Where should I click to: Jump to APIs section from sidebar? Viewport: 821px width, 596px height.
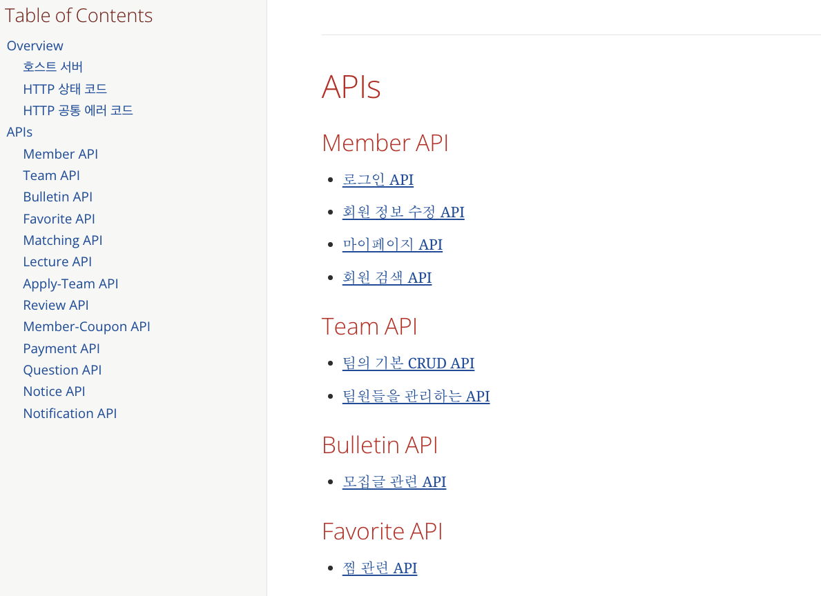pos(19,132)
